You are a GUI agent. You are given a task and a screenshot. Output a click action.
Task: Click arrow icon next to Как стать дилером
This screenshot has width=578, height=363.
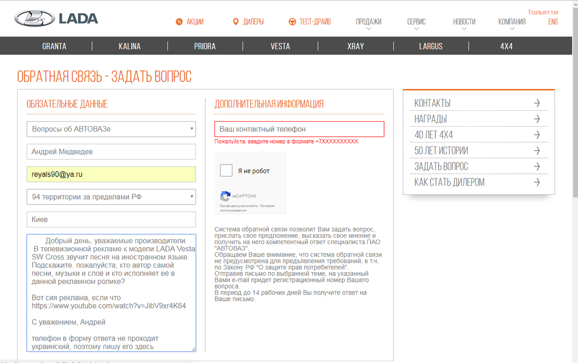point(537,182)
